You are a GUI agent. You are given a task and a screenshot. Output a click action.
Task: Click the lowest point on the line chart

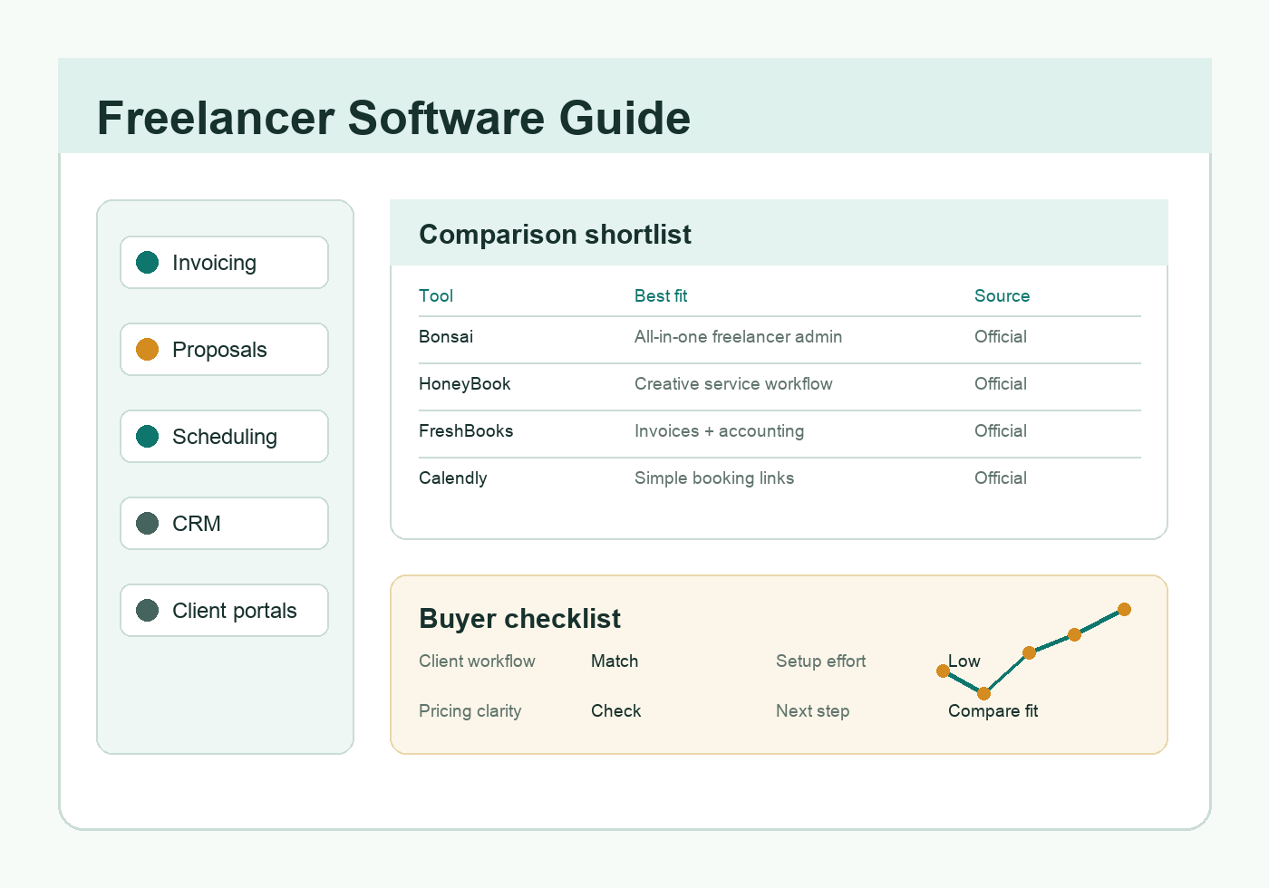pyautogui.click(x=983, y=693)
